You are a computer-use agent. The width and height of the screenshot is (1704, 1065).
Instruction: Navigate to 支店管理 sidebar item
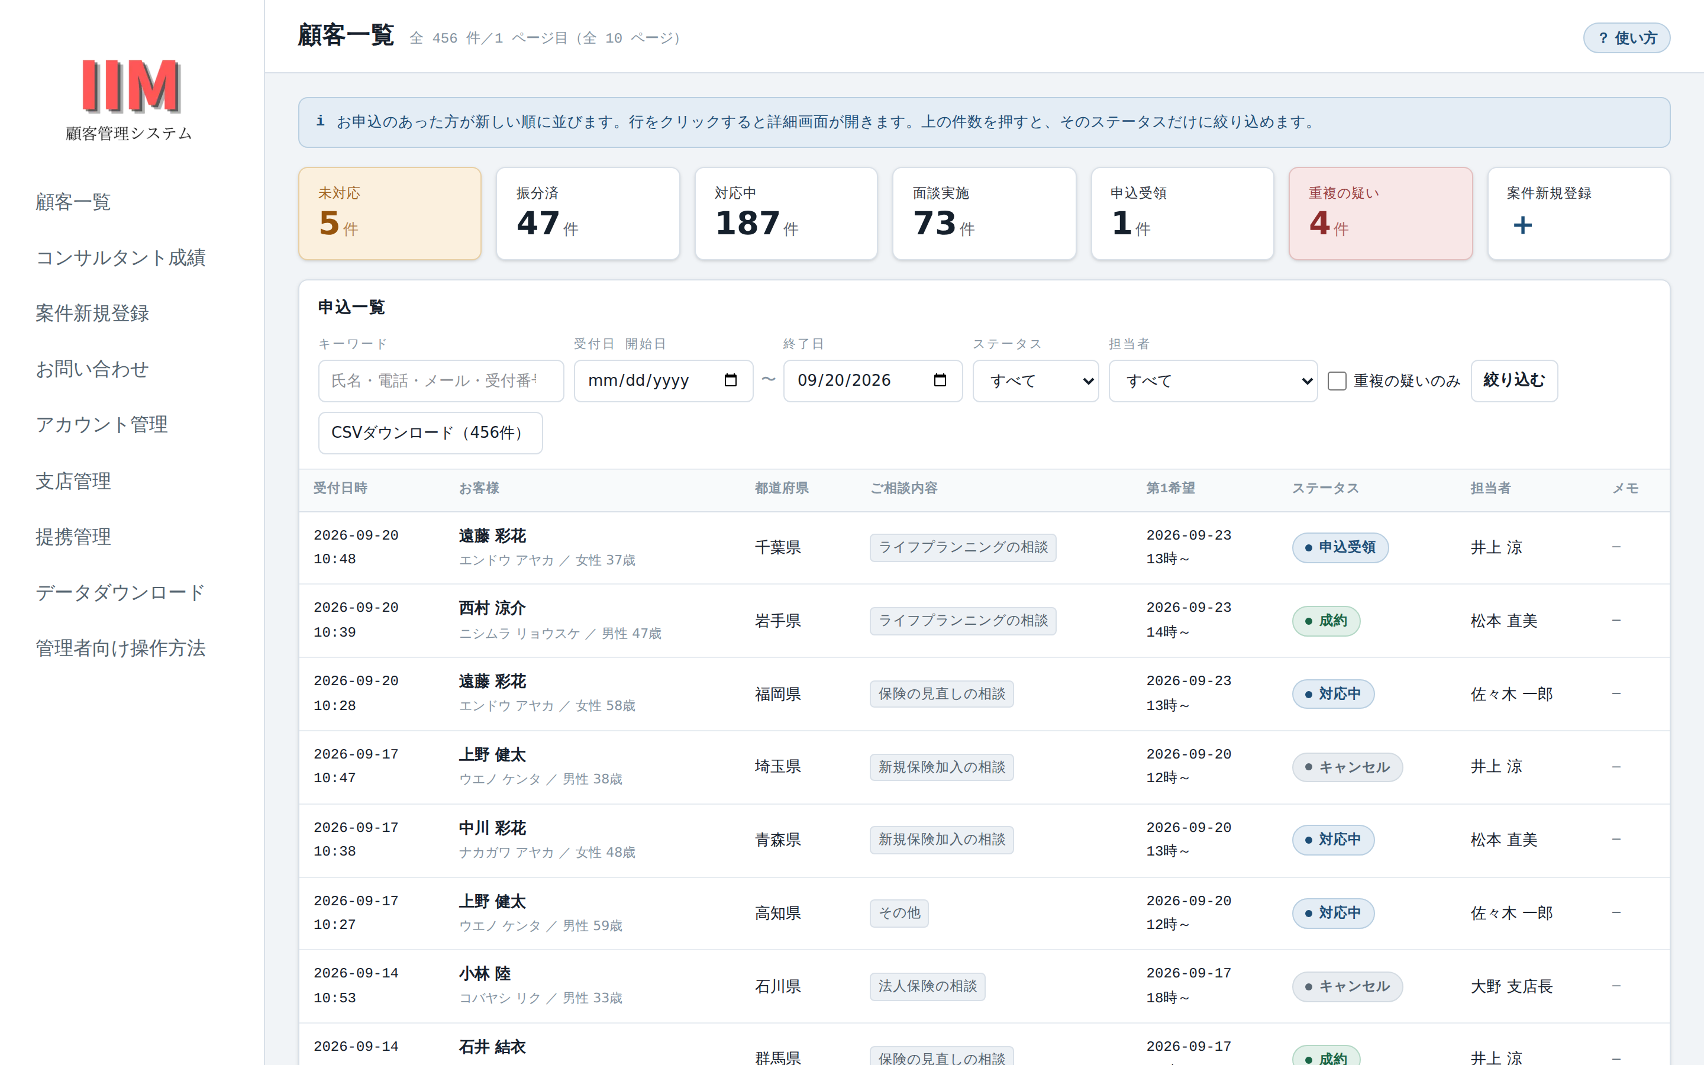coord(73,481)
